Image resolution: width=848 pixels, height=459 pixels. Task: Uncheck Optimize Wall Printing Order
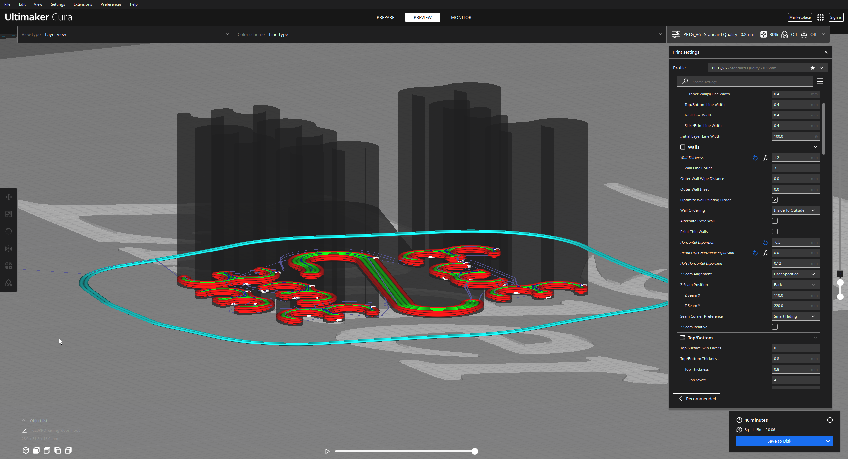tap(775, 200)
